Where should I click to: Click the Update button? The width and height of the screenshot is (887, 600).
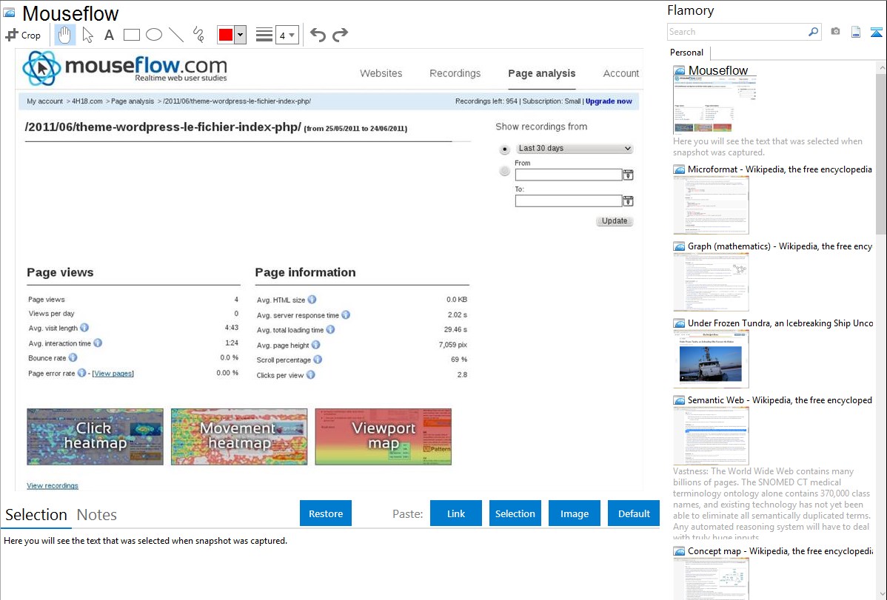615,220
